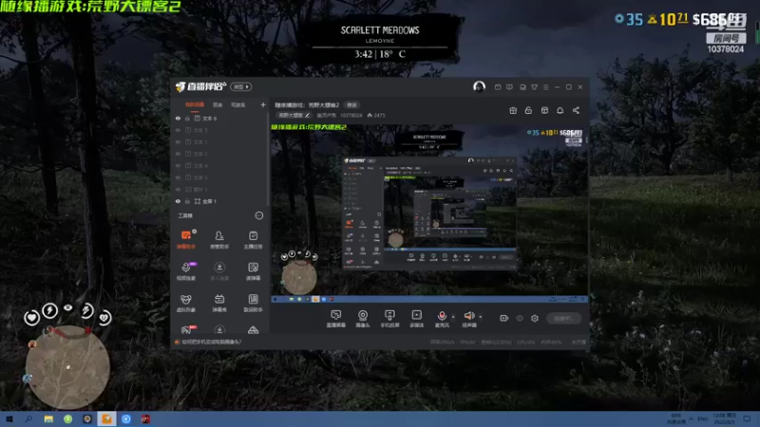760x427 pixels.
Task: Open Windows Start menu
Action: (9, 418)
